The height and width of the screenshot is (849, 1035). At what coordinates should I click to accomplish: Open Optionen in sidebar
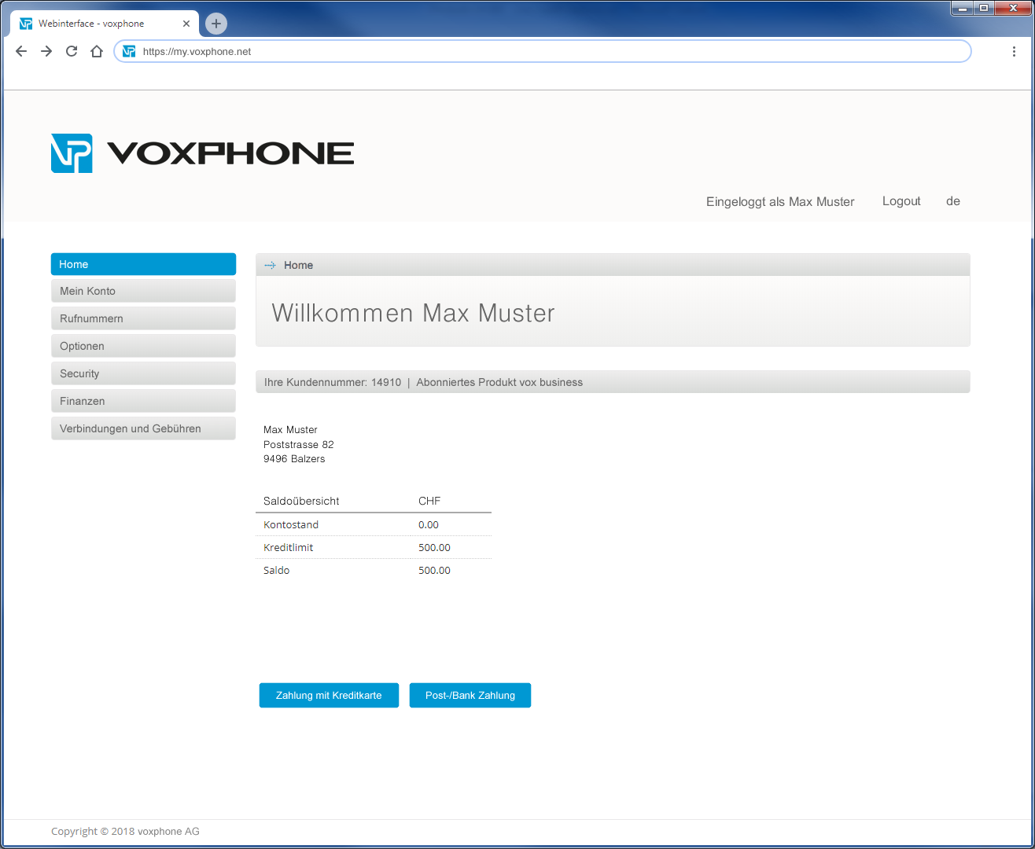pos(143,346)
